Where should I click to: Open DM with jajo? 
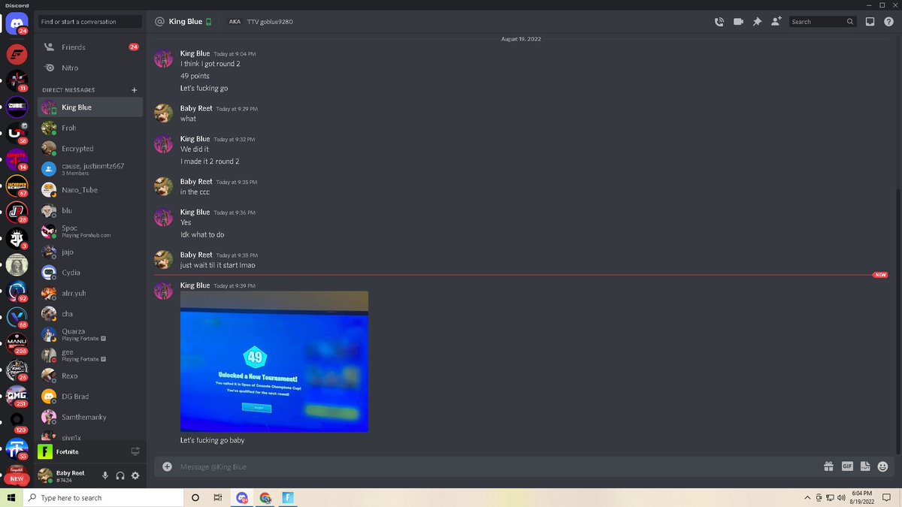[x=90, y=252]
